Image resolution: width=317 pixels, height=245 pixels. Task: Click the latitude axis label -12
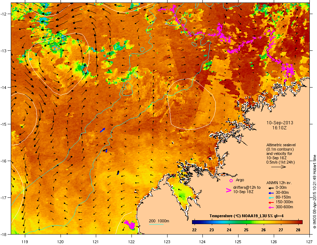click(x=4, y=14)
